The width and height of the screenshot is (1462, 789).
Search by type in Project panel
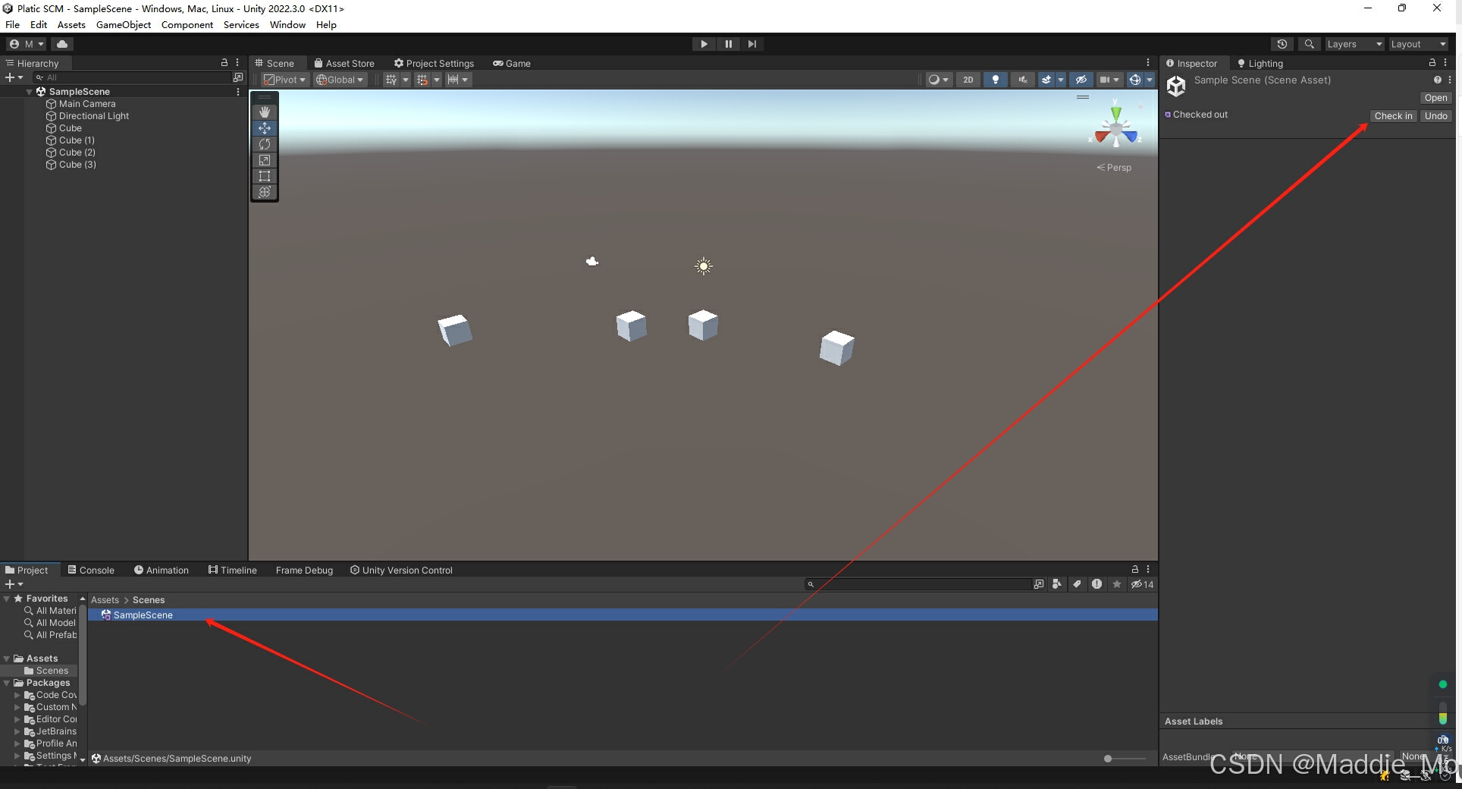[1057, 584]
